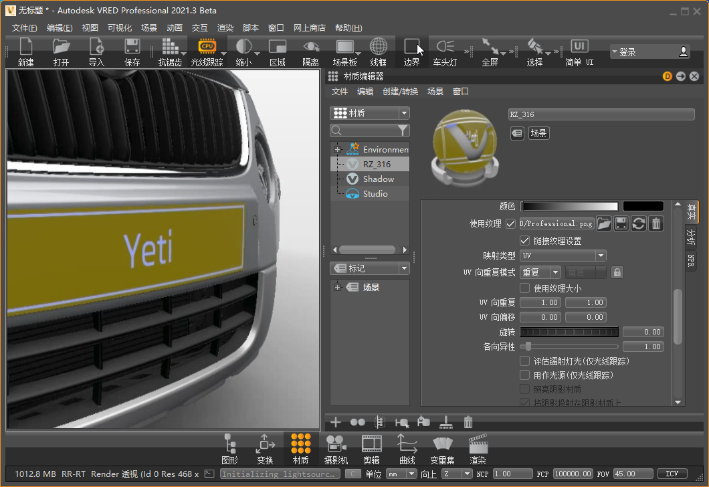Click the black 颜色 color swatch
The image size is (709, 487).
(643, 206)
